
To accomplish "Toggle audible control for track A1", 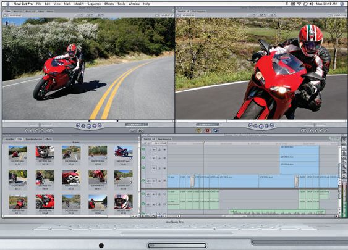I will (143, 194).
